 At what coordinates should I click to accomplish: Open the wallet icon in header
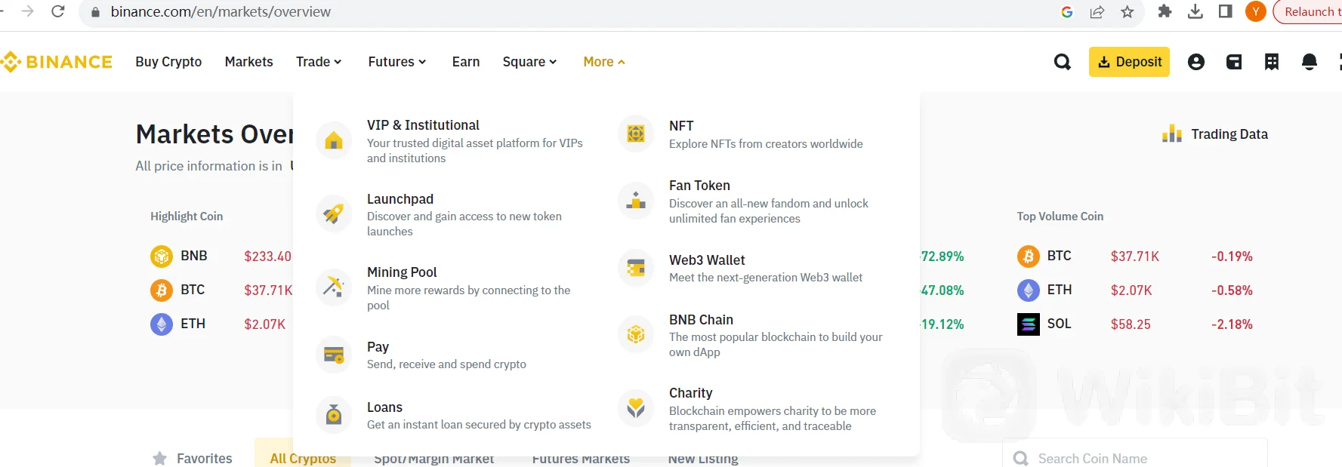[x=1234, y=62]
